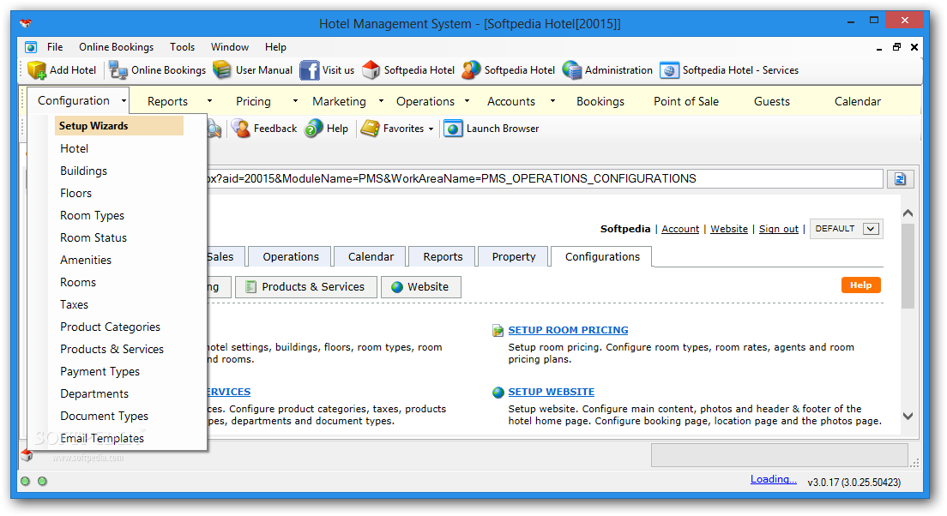Select Setup Wizards in Configuration menu
This screenshot has width=947, height=516.
(x=118, y=125)
